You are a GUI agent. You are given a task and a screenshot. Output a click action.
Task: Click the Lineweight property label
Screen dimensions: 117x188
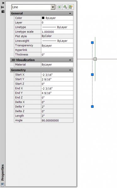coord(22,41)
